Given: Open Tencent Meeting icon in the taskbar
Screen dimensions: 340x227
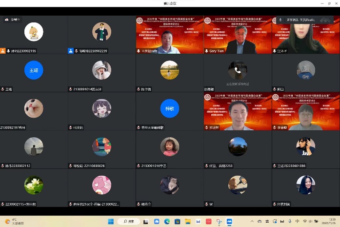Looking at the screenshot, I should click(229, 221).
